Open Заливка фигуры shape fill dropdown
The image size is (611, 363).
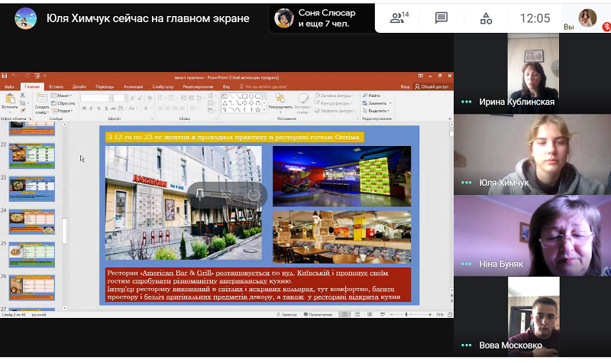click(335, 96)
